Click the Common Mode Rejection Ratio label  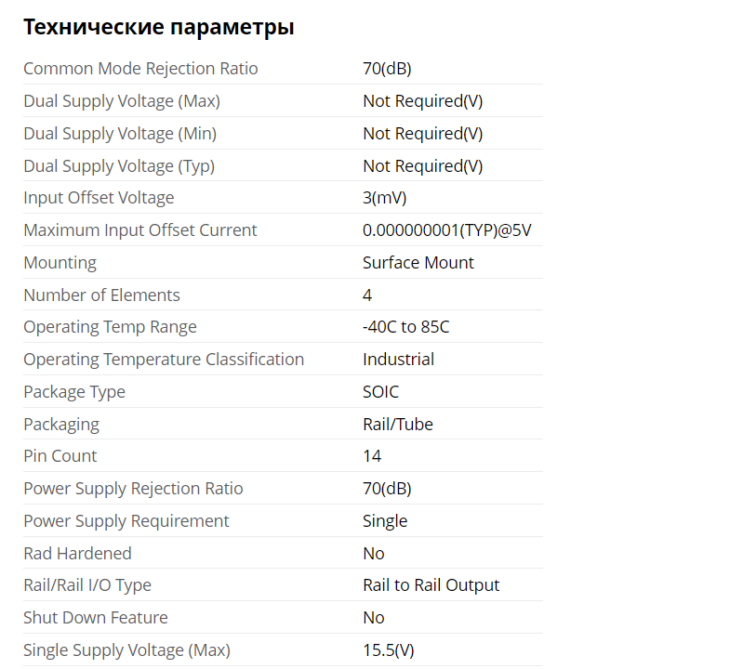[140, 69]
